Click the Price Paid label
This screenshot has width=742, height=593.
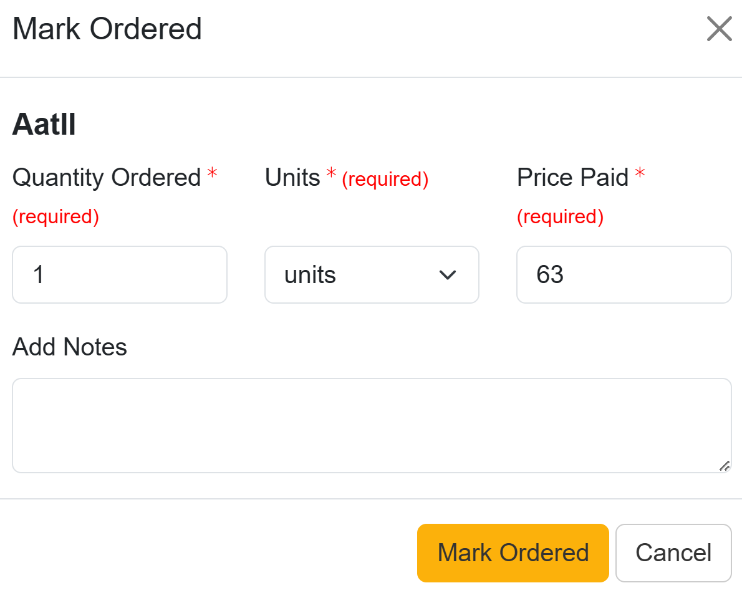[572, 178]
